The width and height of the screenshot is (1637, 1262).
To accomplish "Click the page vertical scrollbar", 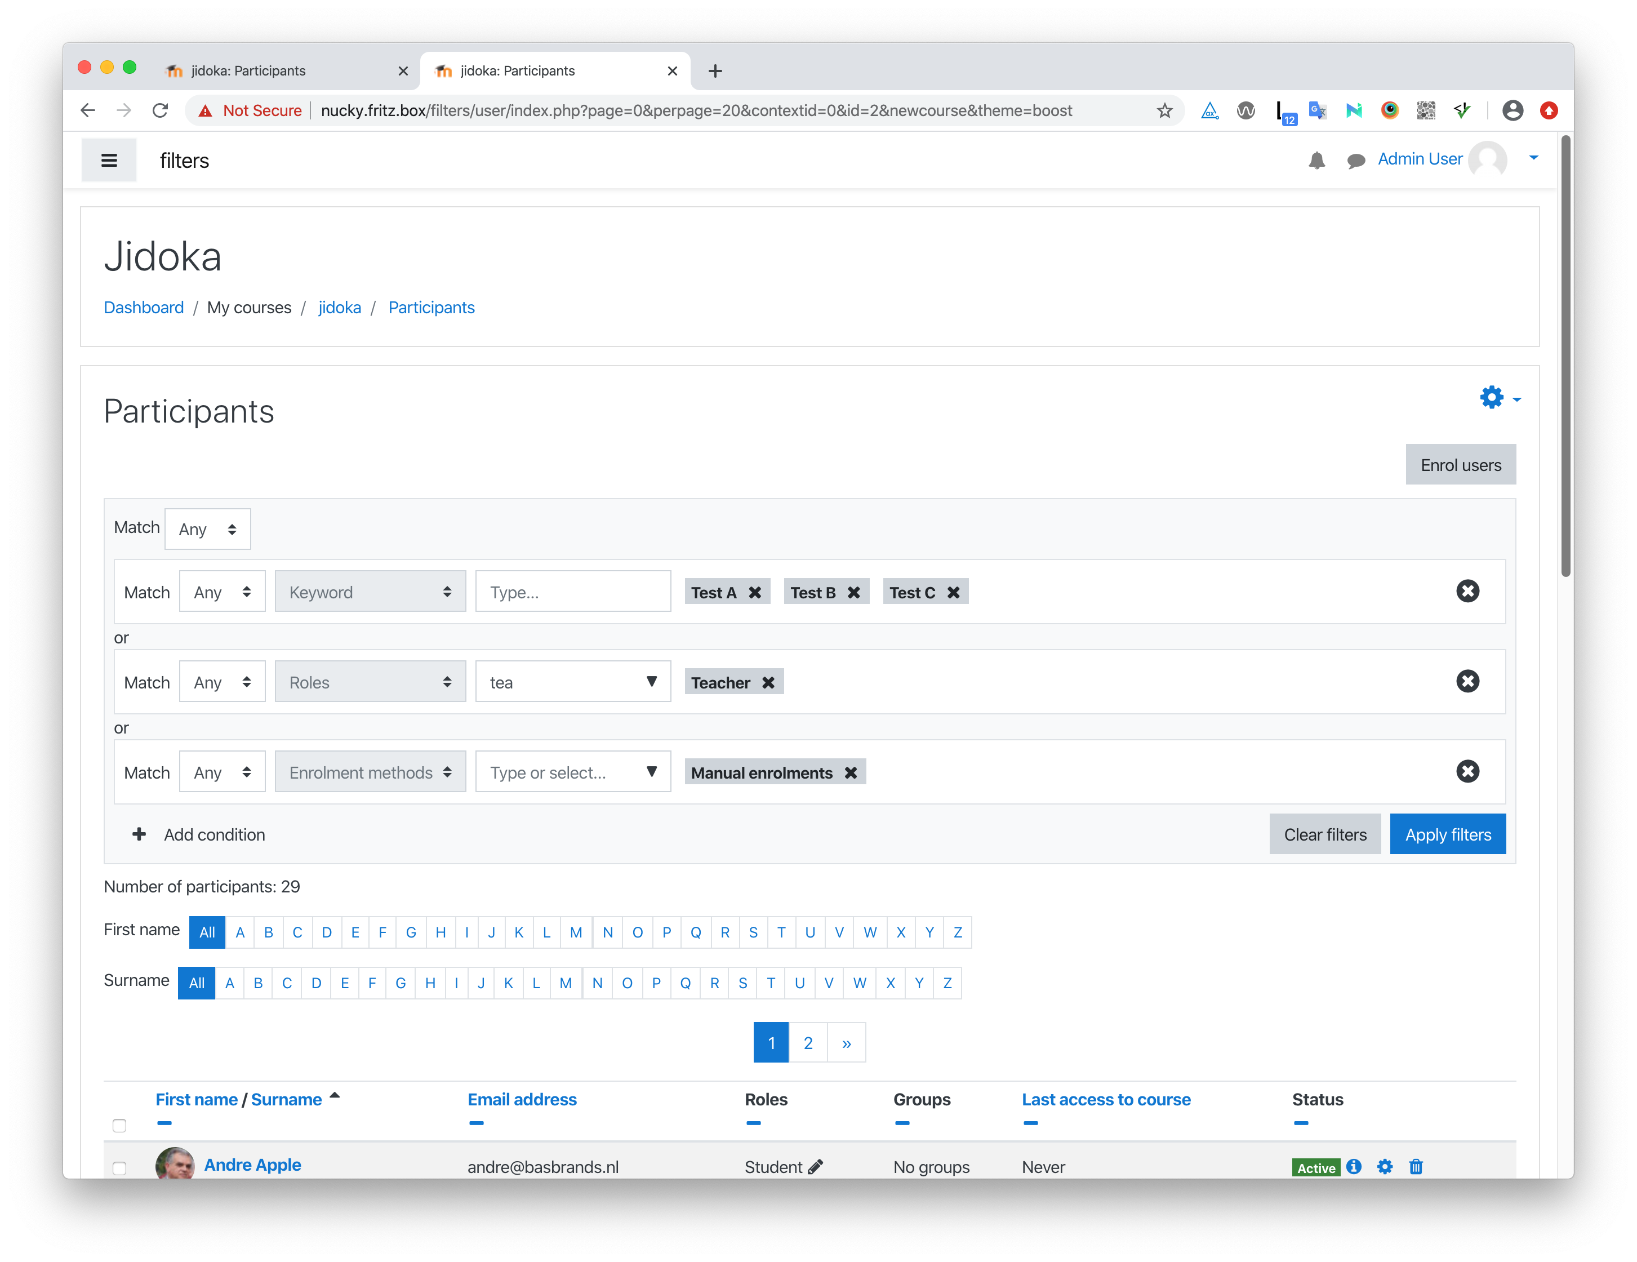I will [x=1565, y=356].
